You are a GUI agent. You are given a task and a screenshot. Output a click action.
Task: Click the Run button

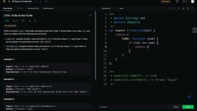coord(176,107)
